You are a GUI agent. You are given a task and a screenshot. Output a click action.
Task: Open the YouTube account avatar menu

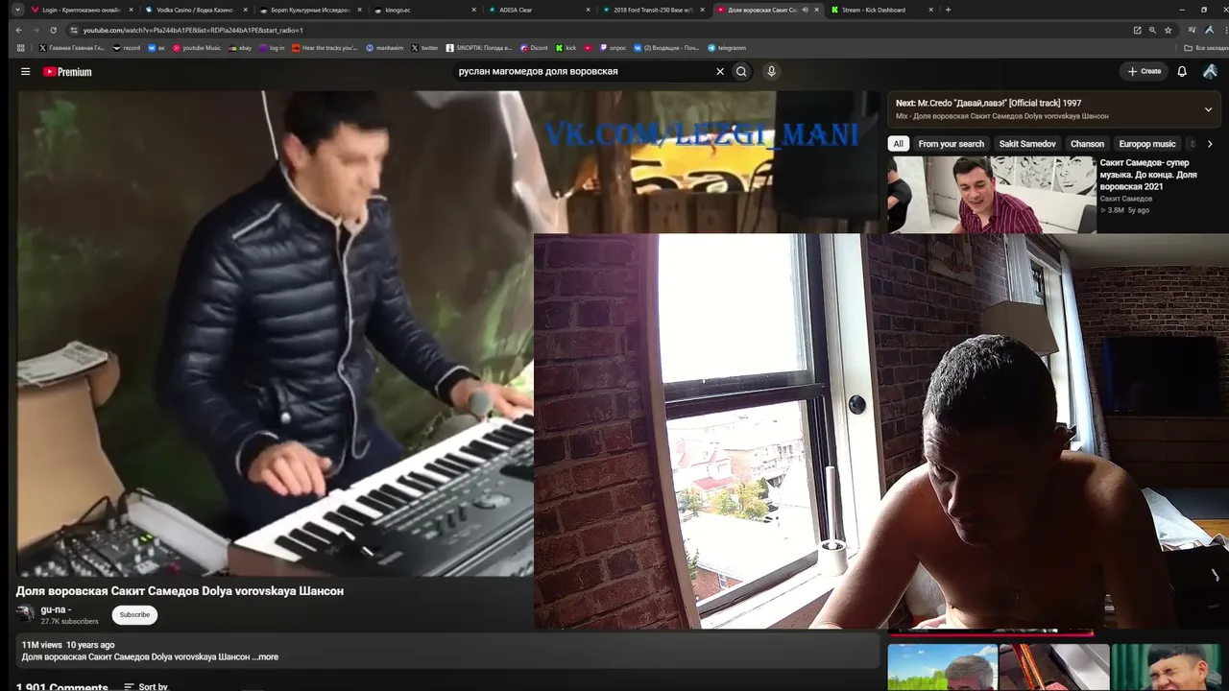click(x=1210, y=71)
